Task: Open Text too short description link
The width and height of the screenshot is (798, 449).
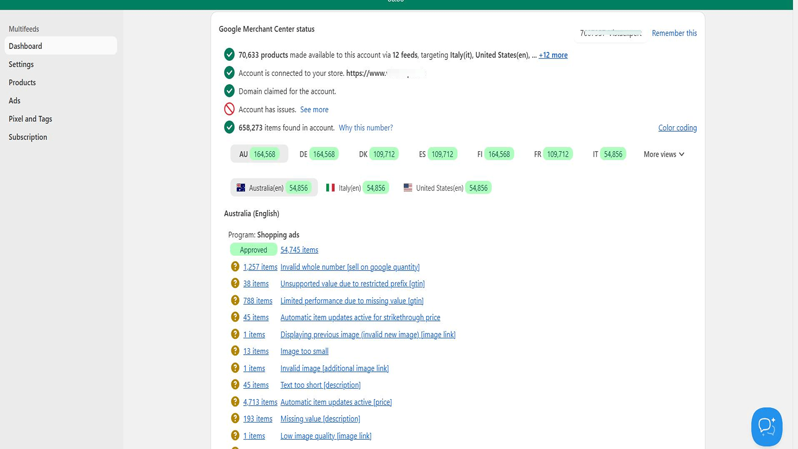Action: [x=320, y=385]
